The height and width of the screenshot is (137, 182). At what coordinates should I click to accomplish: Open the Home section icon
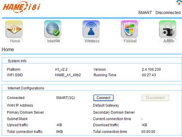[x=14, y=29]
